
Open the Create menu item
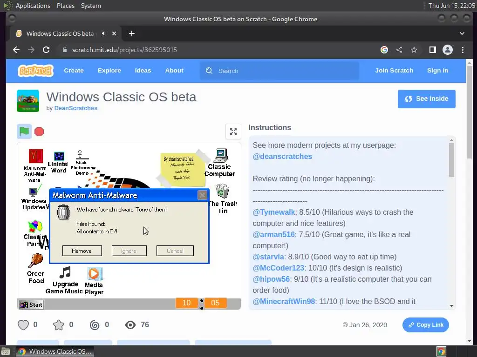tap(74, 71)
